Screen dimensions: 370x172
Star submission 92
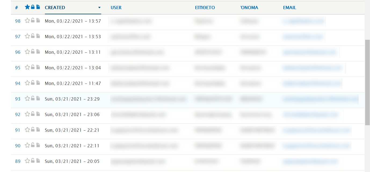[x=27, y=114]
